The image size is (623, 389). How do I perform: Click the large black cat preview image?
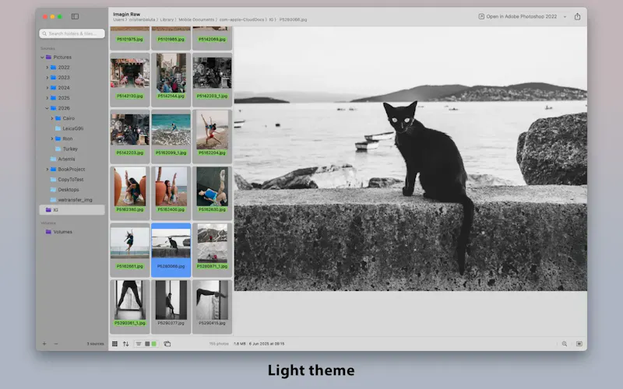pos(410,159)
